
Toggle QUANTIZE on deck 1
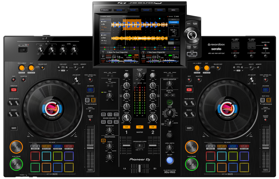click(x=23, y=80)
